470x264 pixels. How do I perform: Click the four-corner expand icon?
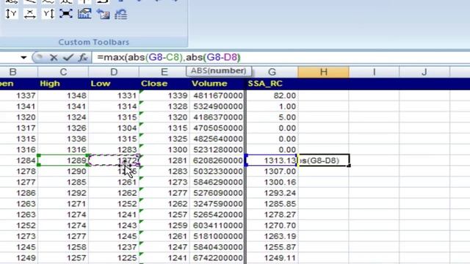(66, 14)
